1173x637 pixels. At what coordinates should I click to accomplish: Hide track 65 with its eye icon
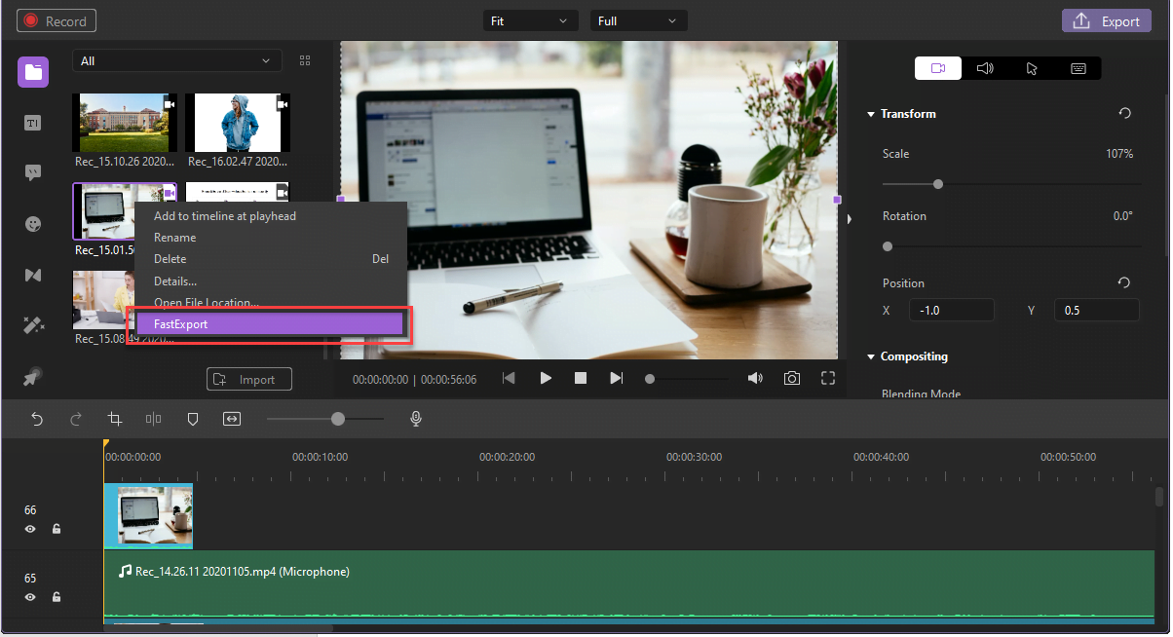click(x=30, y=597)
